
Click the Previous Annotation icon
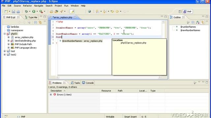pyautogui.click(x=105, y=11)
